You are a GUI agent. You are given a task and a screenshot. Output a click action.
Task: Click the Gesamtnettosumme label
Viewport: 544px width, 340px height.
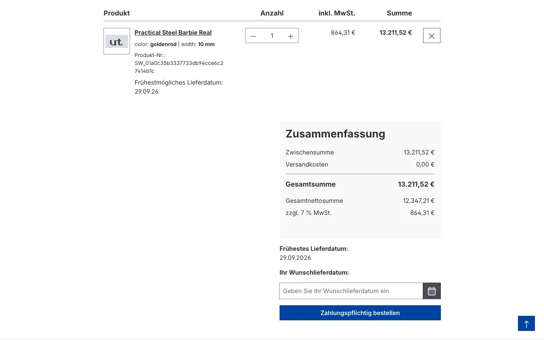click(314, 201)
